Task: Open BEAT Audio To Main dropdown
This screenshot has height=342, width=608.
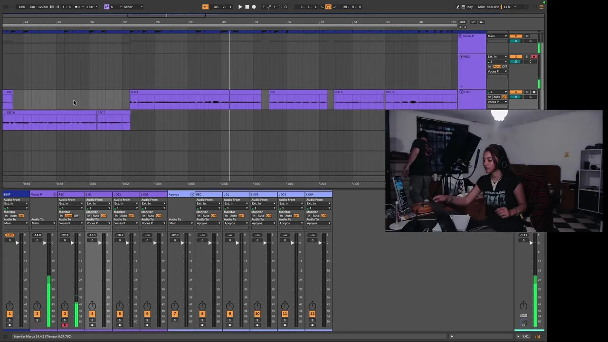Action: pyautogui.click(x=16, y=223)
